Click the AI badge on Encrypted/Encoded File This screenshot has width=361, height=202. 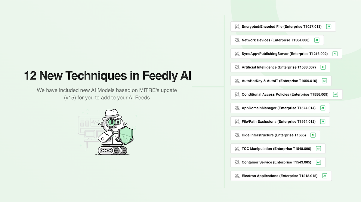pos(329,26)
